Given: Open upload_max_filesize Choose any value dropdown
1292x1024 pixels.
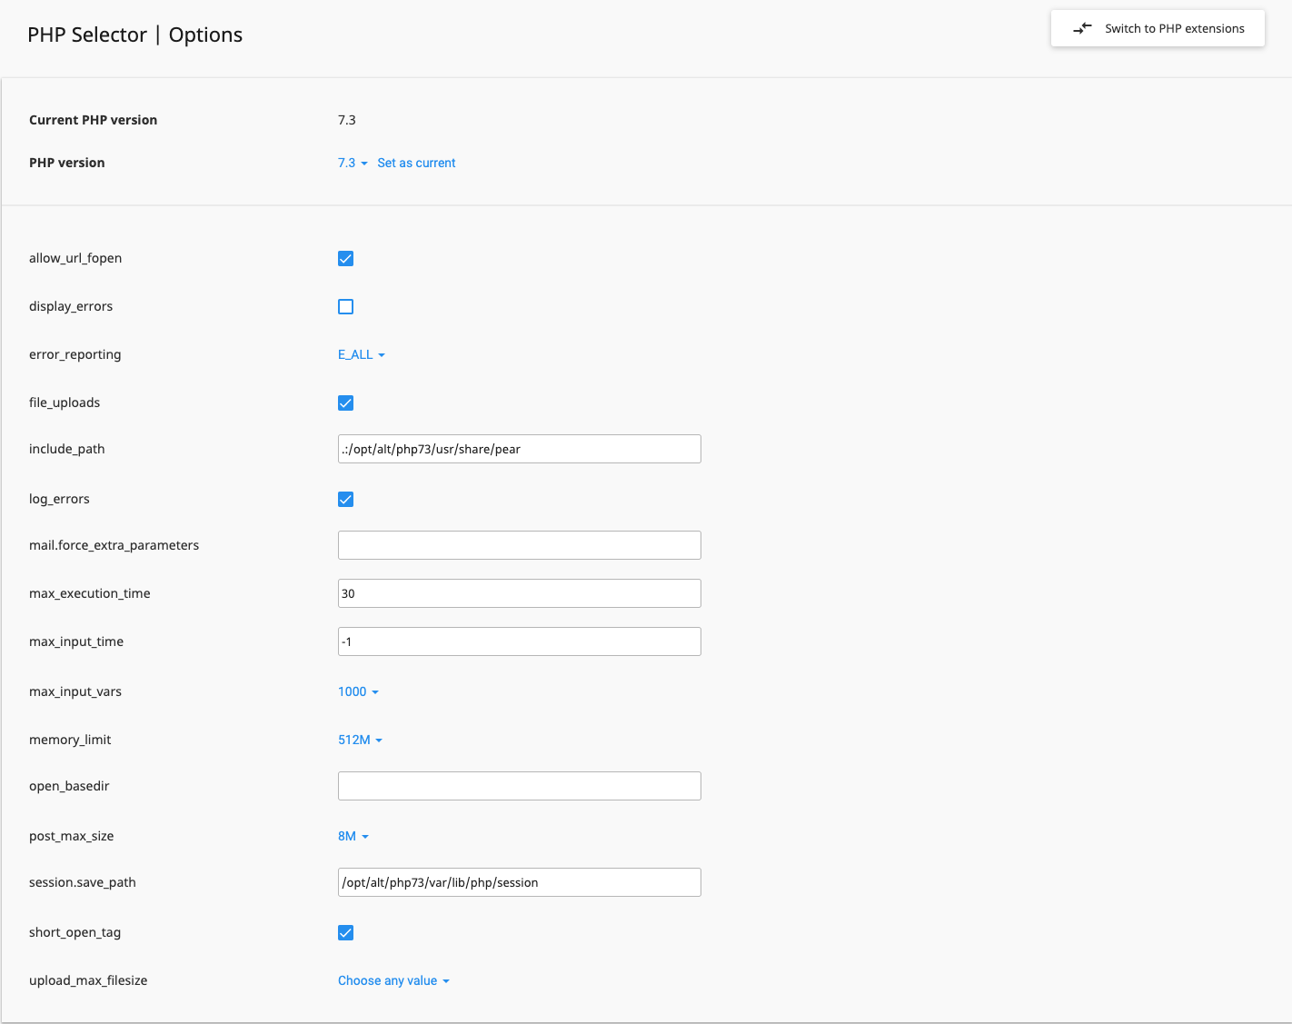Looking at the screenshot, I should pyautogui.click(x=393, y=980).
